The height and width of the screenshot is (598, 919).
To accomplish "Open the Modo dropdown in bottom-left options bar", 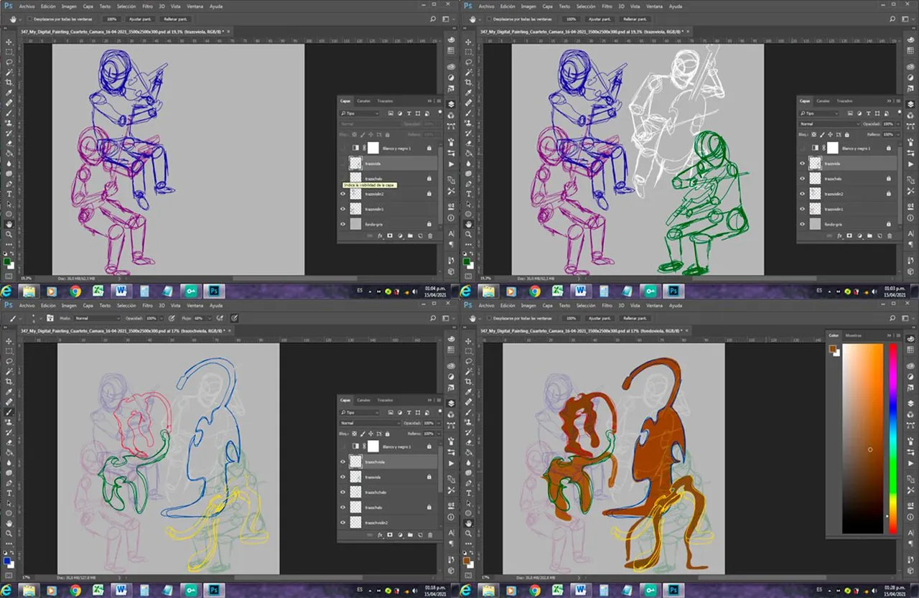I will point(97,318).
